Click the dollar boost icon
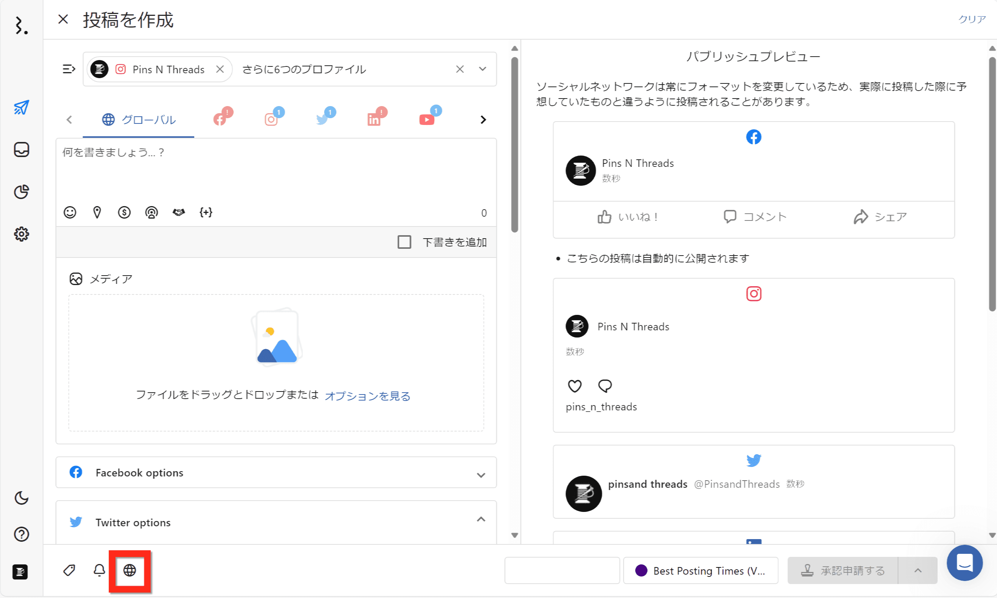The height and width of the screenshot is (598, 997). (124, 213)
